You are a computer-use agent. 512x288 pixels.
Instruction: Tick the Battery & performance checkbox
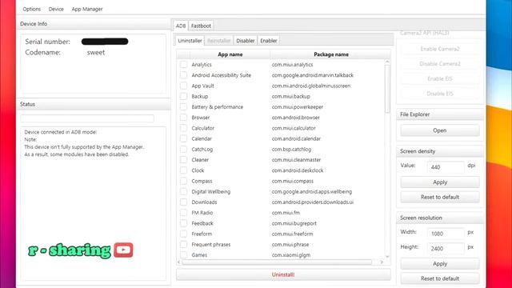[x=183, y=106]
